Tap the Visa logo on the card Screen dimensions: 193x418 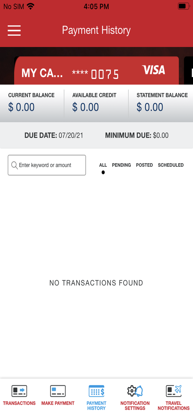point(153,71)
